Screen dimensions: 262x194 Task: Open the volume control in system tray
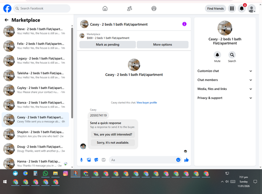[x=227, y=181]
